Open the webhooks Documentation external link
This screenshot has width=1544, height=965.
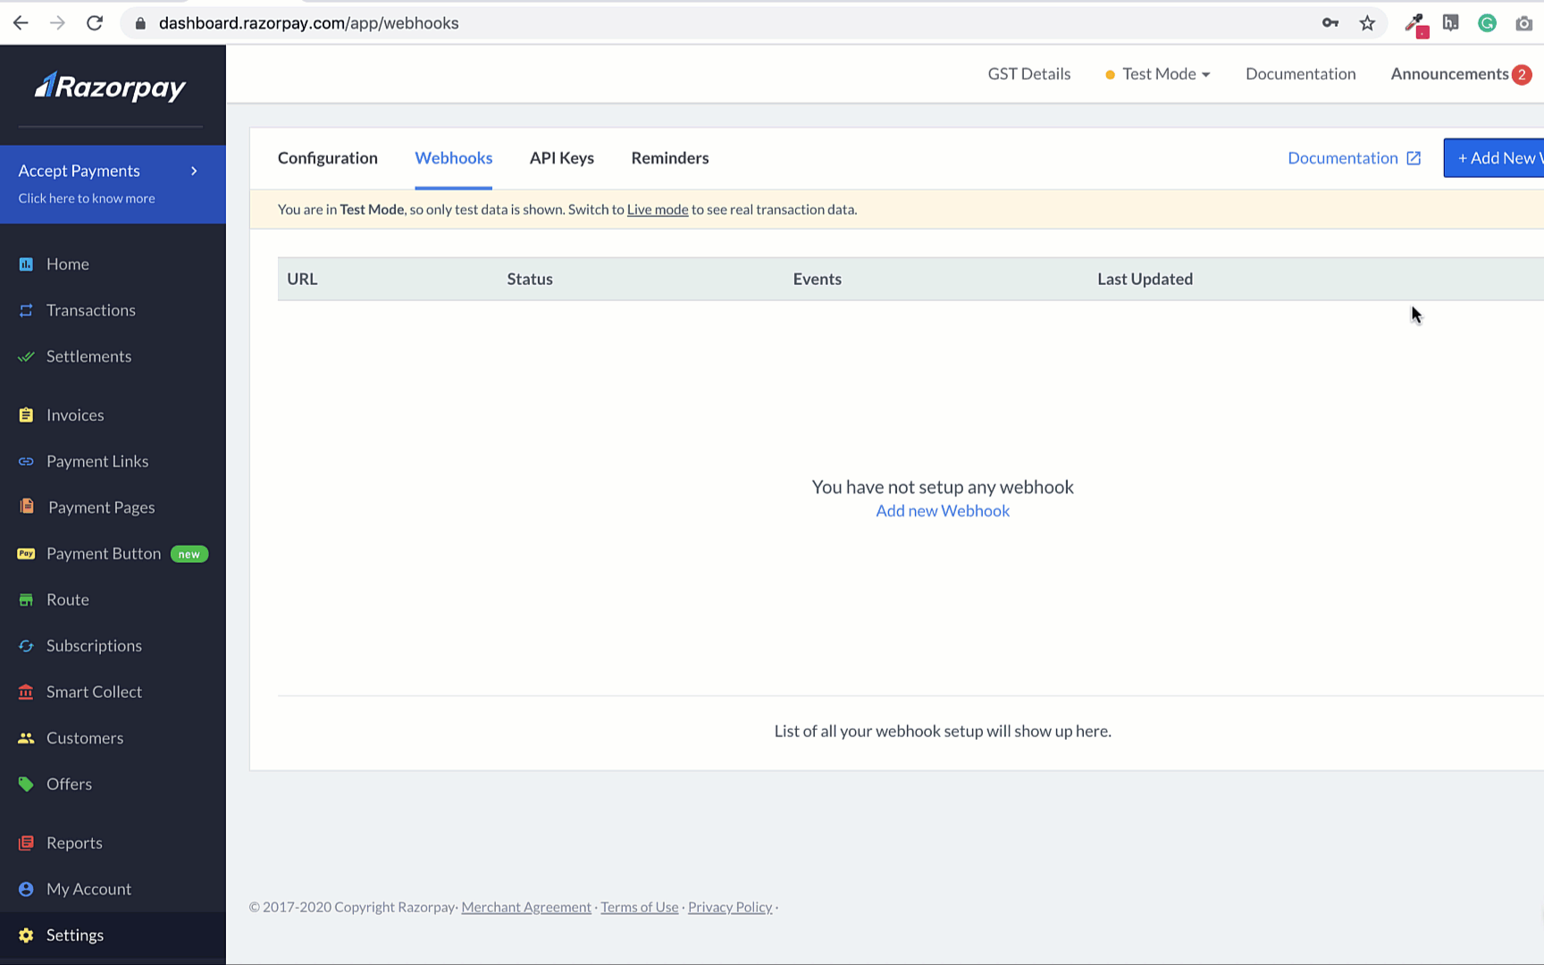pyautogui.click(x=1354, y=158)
